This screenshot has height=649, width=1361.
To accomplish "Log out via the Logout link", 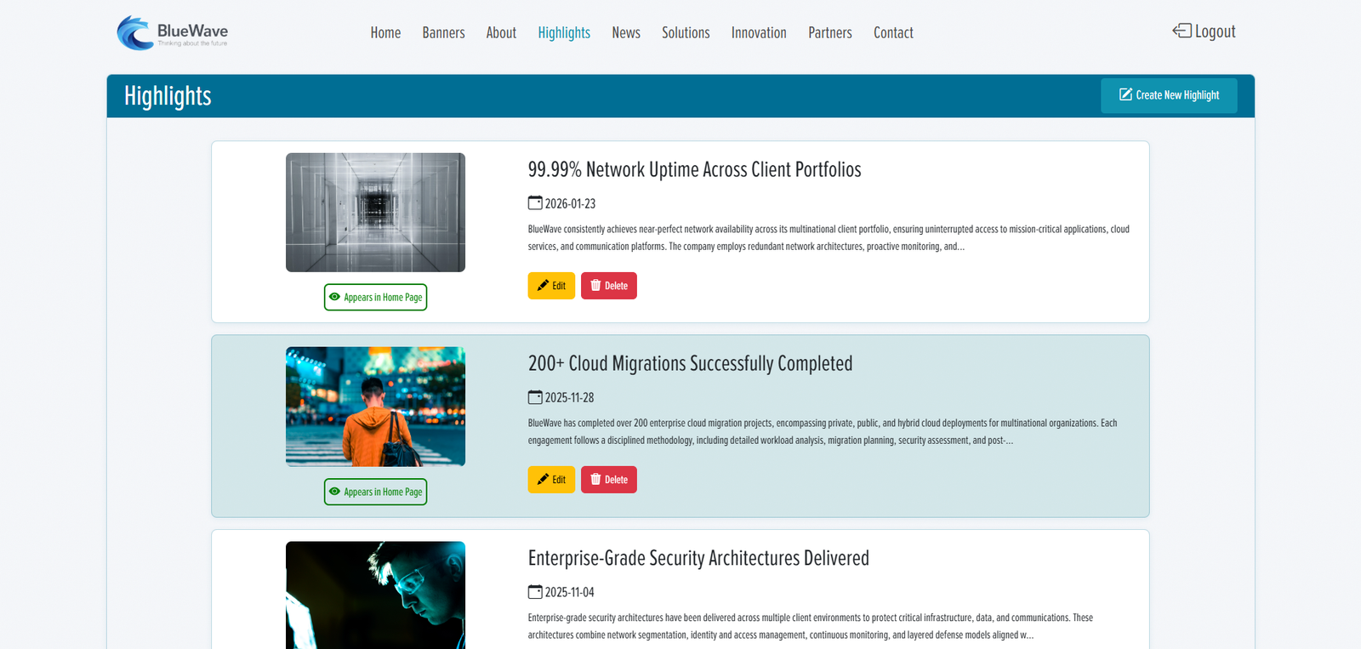I will (1204, 31).
